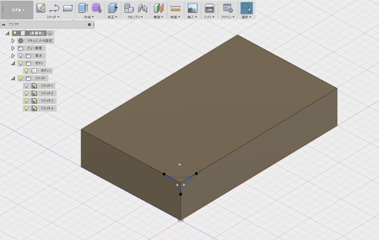Click the sketch icon beside スケッチ2
The image size is (379, 240).
coord(34,93)
